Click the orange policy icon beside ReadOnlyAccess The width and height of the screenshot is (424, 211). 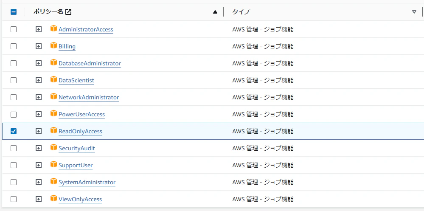pos(53,130)
